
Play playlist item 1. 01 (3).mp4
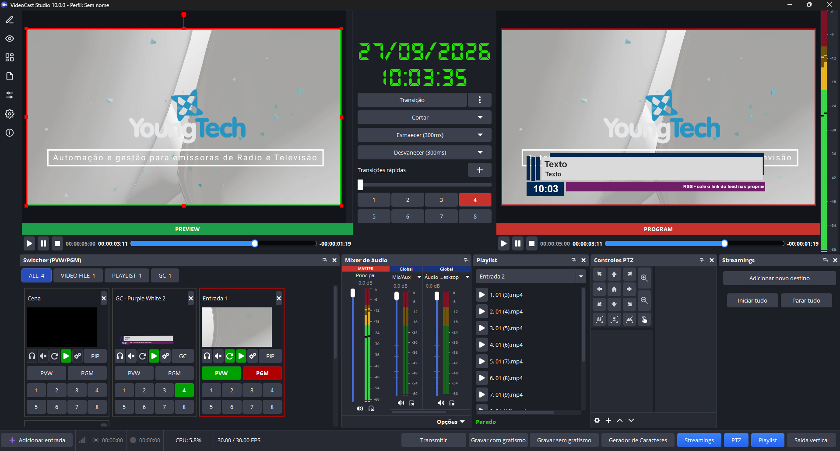pos(482,295)
